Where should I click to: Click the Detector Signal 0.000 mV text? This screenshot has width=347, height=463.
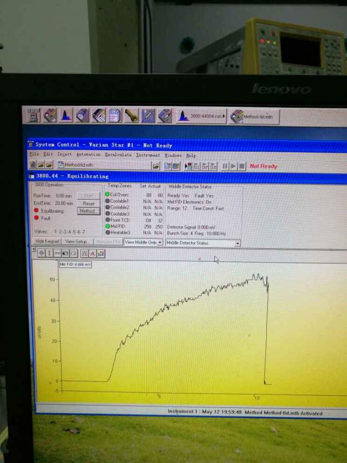tap(191, 227)
